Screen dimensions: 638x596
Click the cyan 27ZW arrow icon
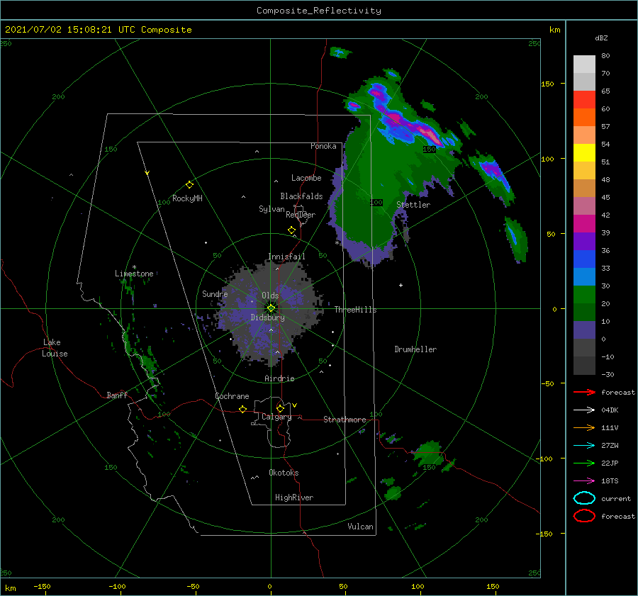pos(584,446)
